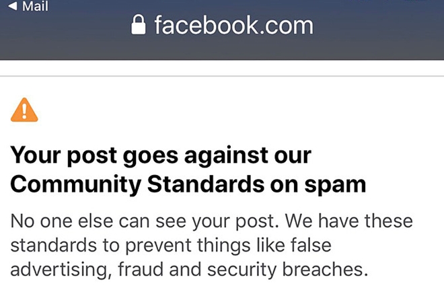Click the '.com' portion of the URL
This screenshot has height=296, width=444.
coord(285,27)
